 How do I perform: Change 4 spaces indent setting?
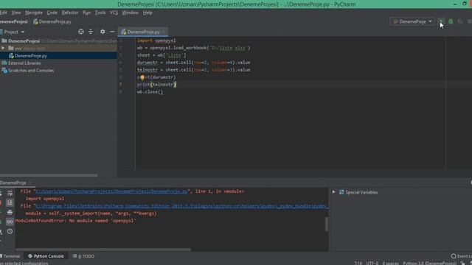tap(390, 263)
